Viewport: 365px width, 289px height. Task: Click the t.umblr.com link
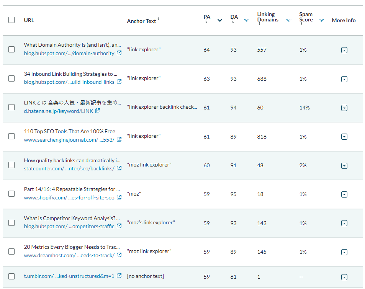[61, 276]
